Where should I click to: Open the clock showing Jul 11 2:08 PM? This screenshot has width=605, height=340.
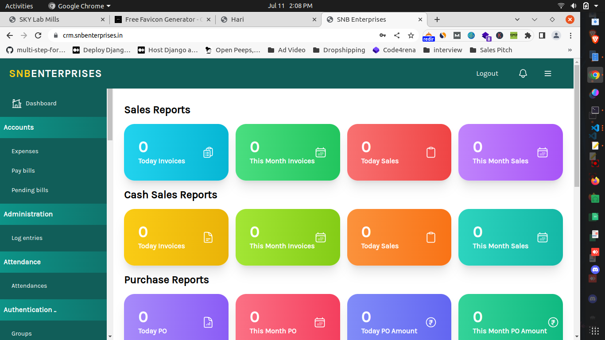click(290, 6)
